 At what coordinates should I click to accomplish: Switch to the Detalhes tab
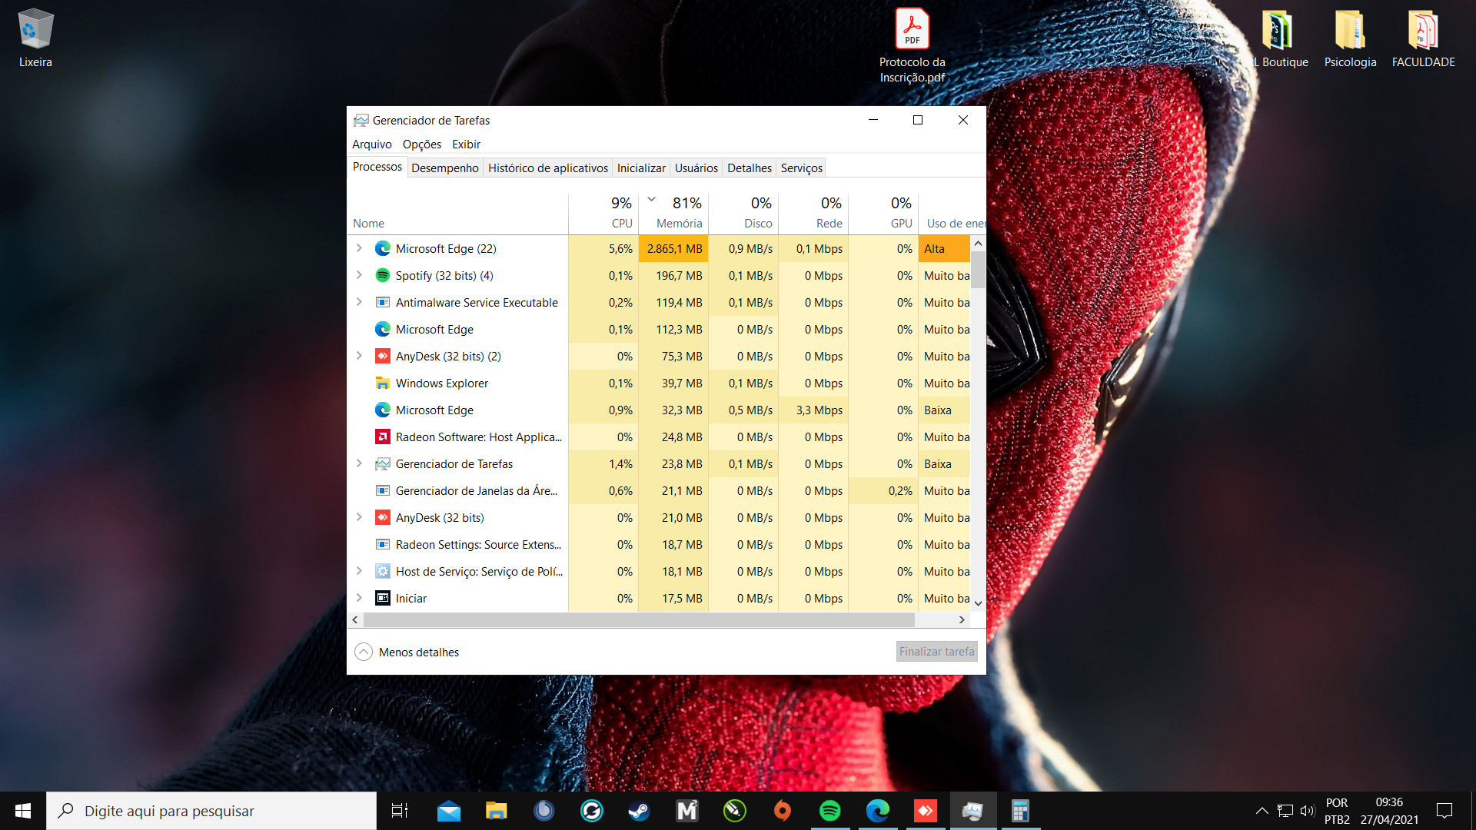[x=750, y=168]
